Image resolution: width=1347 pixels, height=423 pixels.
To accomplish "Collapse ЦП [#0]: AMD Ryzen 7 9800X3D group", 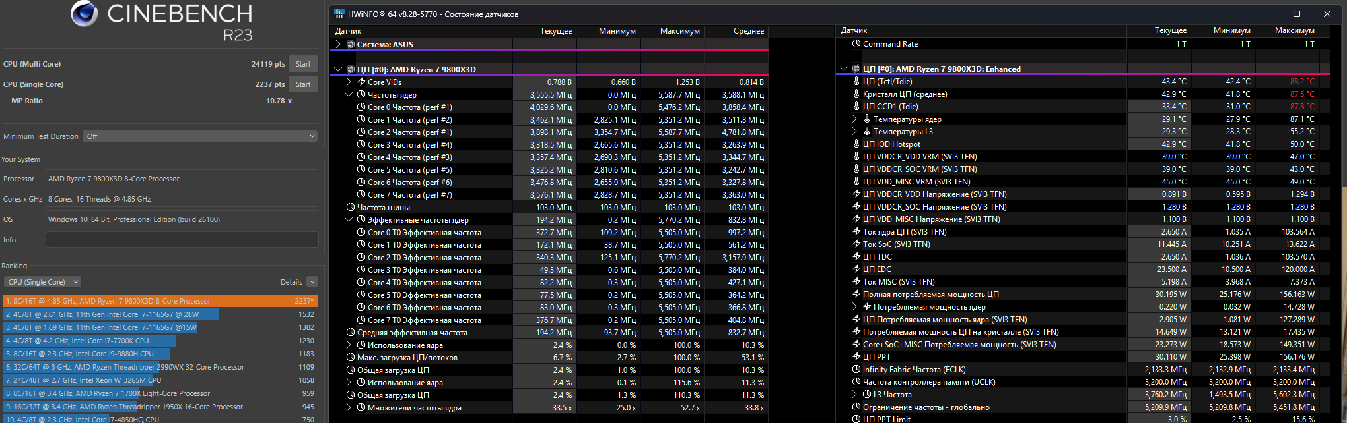I will (339, 69).
